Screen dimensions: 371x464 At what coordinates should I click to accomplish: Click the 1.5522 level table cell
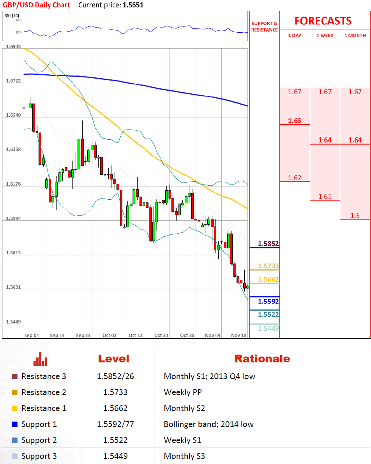(115, 440)
